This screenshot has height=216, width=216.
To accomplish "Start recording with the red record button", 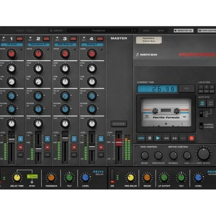I will click(x=191, y=138).
